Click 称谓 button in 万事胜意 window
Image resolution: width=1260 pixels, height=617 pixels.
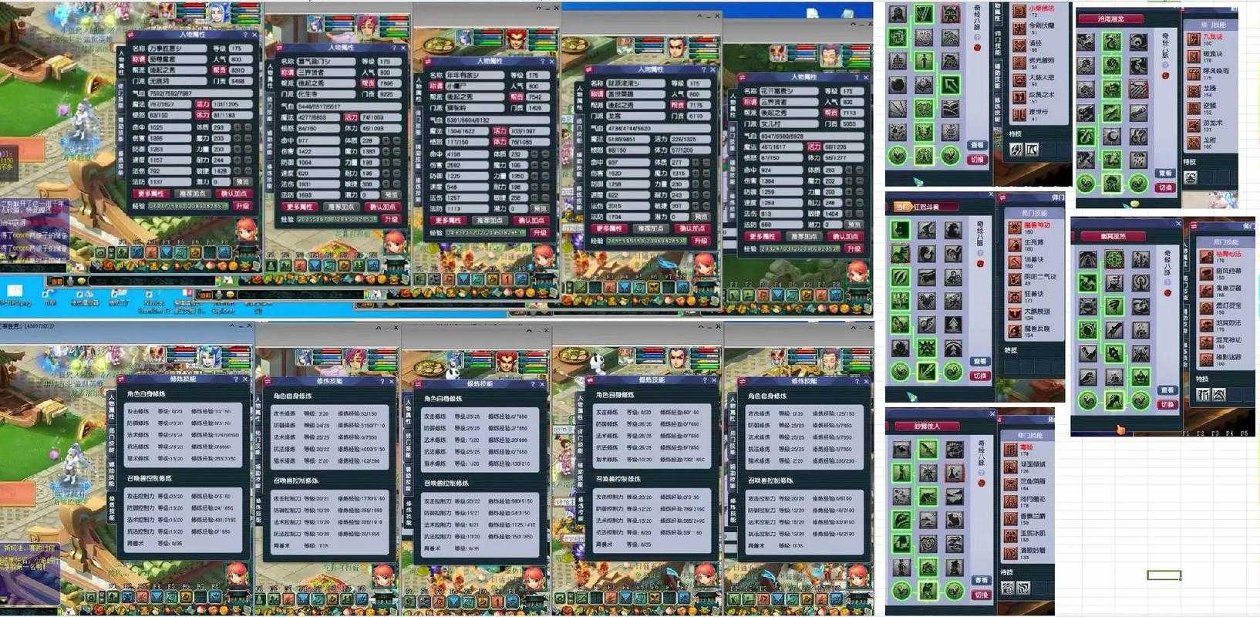pos(139,59)
